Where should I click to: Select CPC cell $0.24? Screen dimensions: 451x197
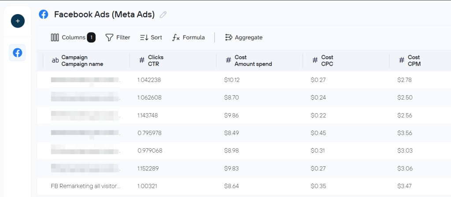pyautogui.click(x=318, y=98)
